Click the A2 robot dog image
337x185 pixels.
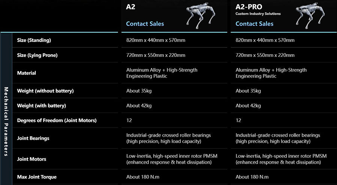click(x=201, y=15)
